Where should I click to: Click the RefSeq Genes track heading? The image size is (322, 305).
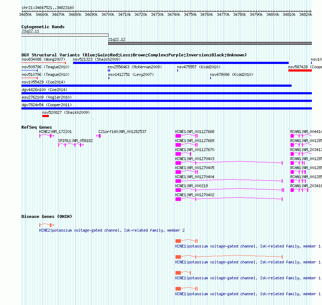[37, 127]
